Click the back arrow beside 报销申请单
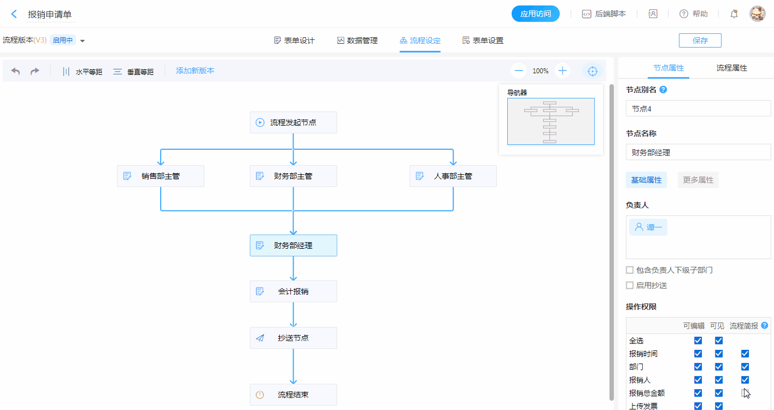This screenshot has height=410, width=774. click(14, 14)
